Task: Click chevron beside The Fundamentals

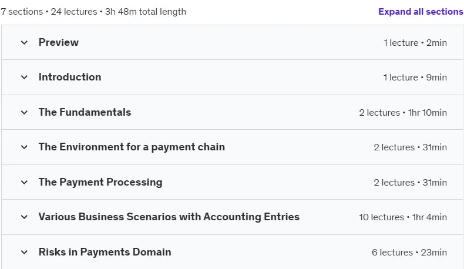Action: pos(24,112)
